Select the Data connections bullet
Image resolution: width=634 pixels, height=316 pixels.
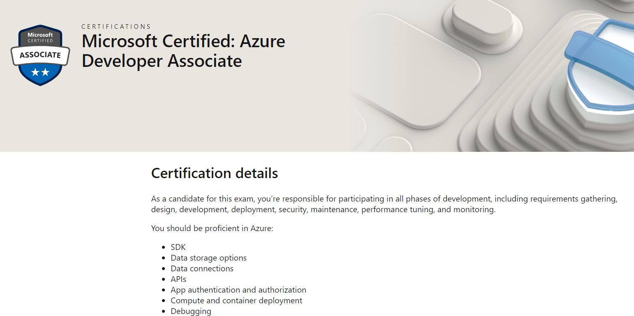202,268
